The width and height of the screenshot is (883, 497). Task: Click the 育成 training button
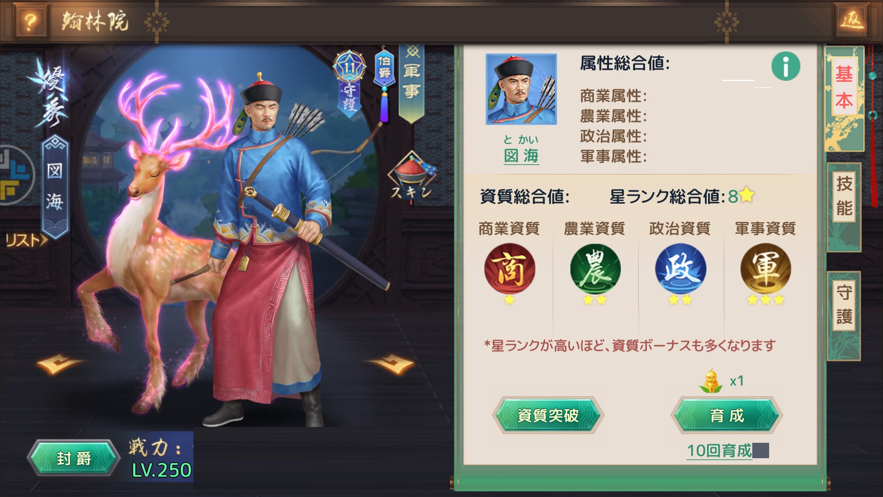point(726,415)
